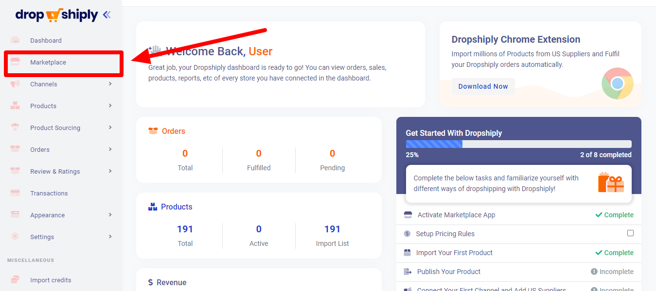Click the MISCELLANEOUS section label

[31, 260]
